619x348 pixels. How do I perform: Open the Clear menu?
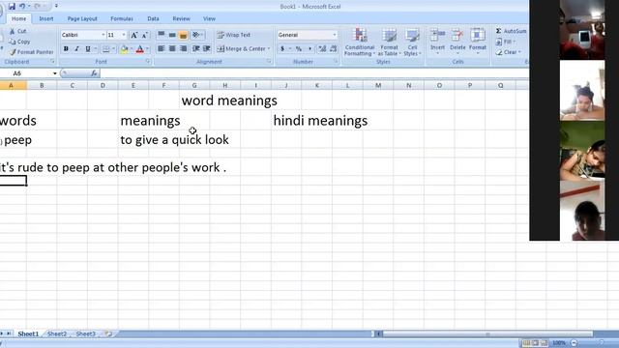[x=509, y=52]
